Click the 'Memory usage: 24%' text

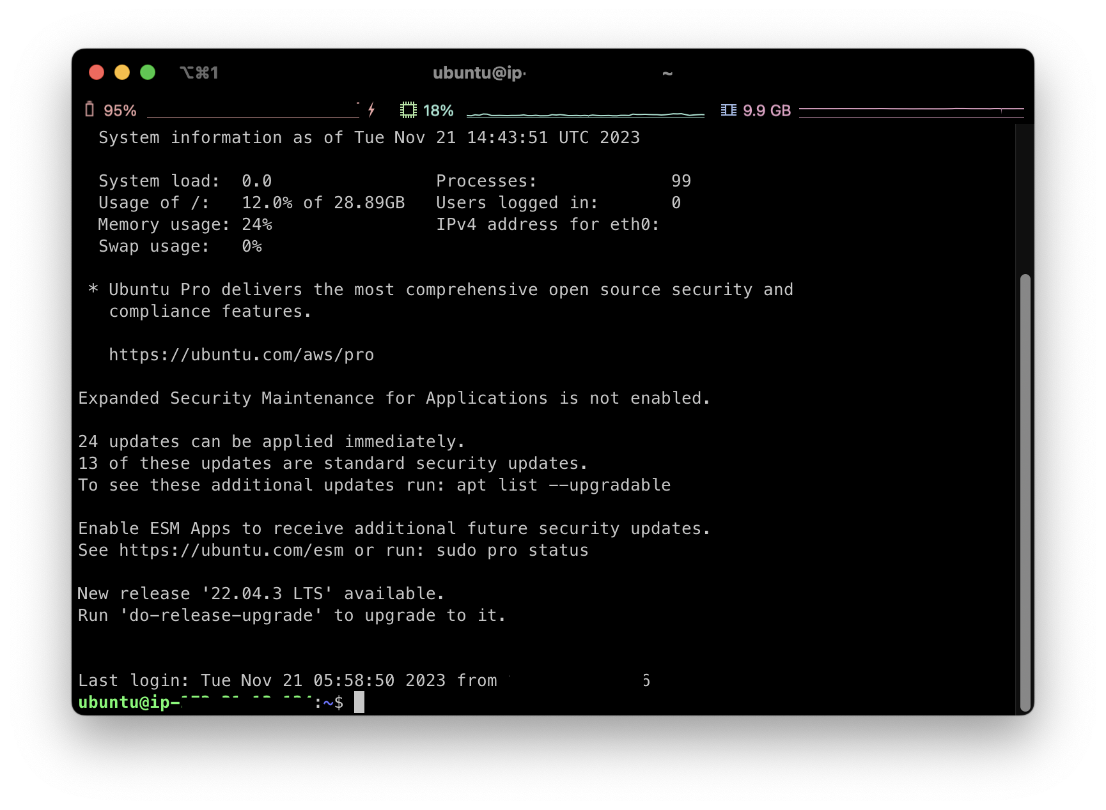(185, 224)
